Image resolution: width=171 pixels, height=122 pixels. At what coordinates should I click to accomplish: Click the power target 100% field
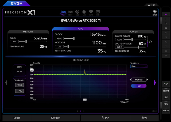pos(119,40)
